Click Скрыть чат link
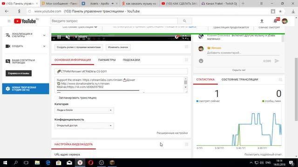298x167 pixels. 239,70
